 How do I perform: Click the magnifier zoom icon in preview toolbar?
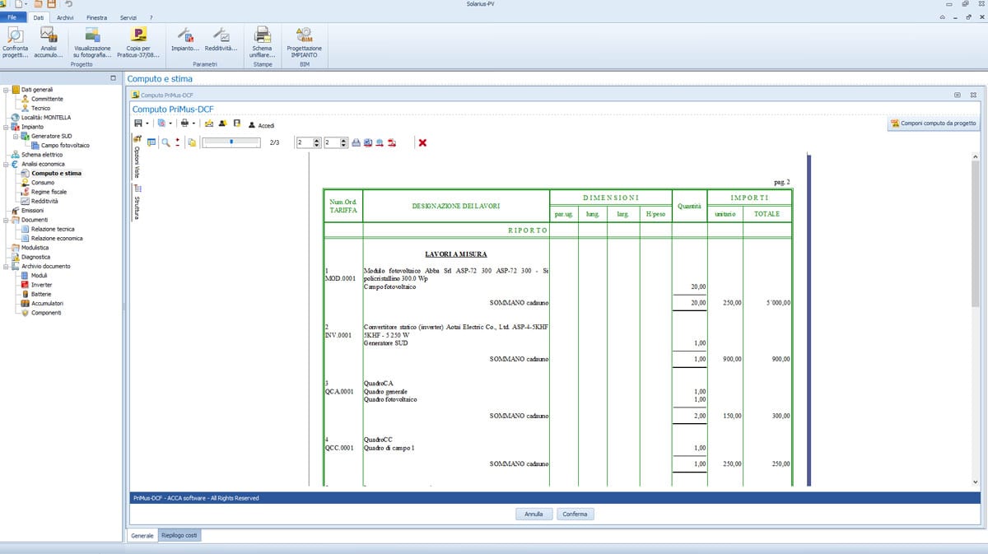(165, 142)
